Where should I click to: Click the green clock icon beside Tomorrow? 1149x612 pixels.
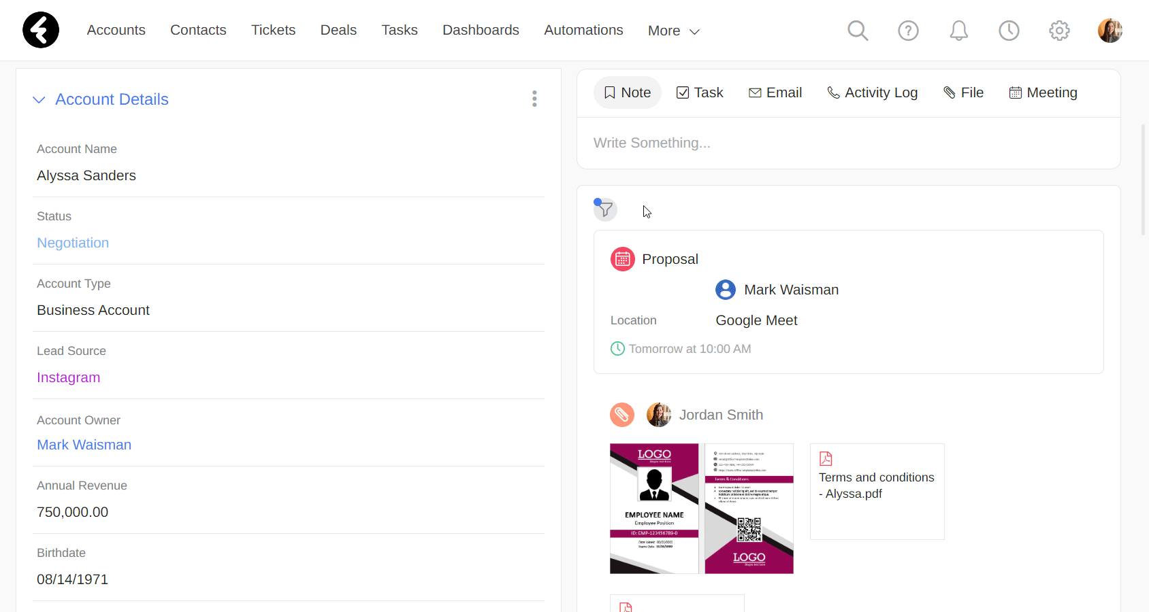coord(617,349)
